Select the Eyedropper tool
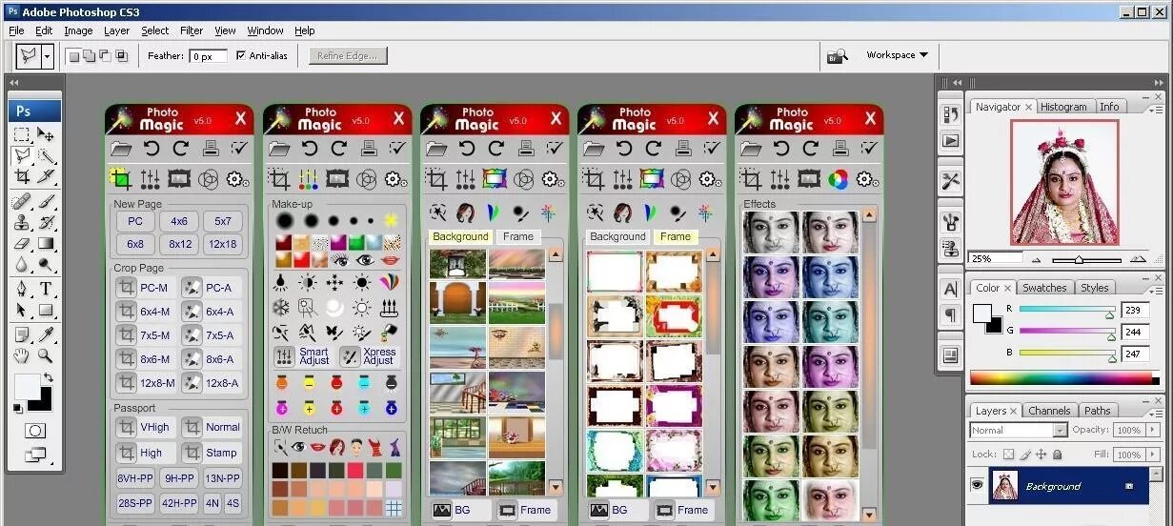The height and width of the screenshot is (526, 1173). 46,334
